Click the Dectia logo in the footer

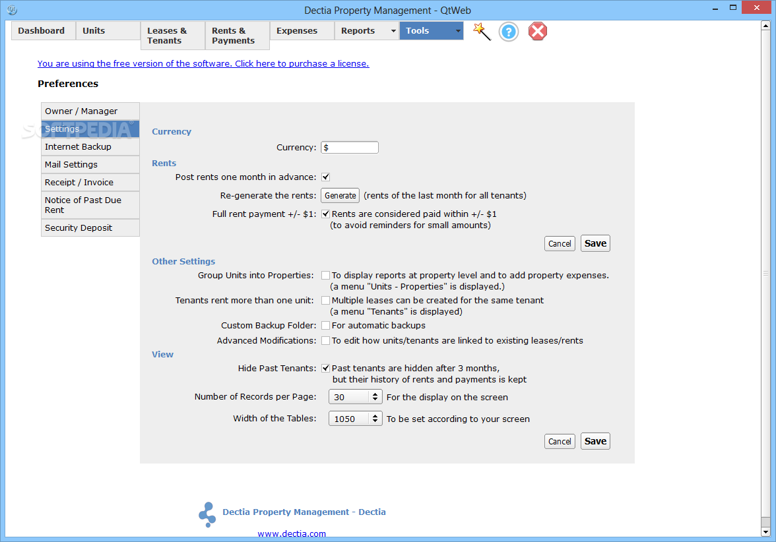tap(207, 515)
